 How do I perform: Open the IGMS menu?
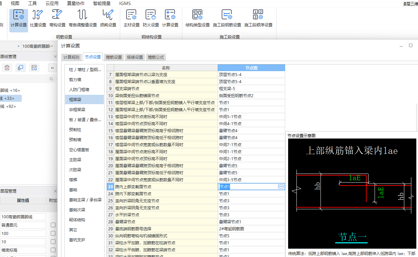coord(125,3)
